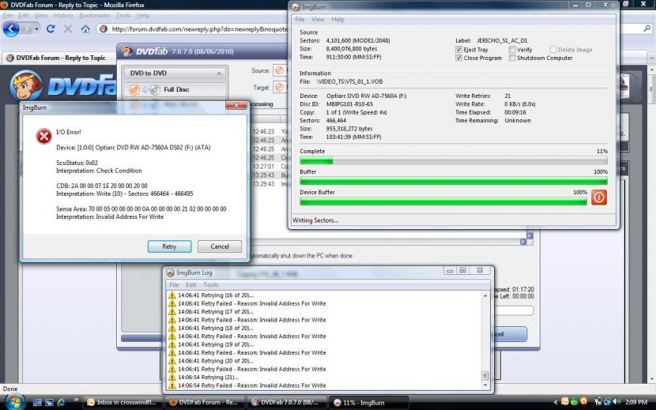Toggle Verify checkbox

(x=512, y=49)
